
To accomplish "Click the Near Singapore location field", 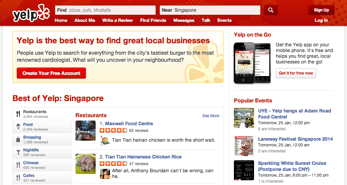I will (210, 10).
